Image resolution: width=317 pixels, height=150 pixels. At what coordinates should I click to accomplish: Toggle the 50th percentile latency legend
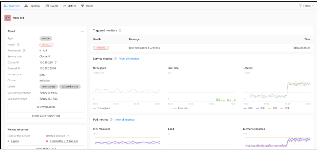click(x=249, y=108)
